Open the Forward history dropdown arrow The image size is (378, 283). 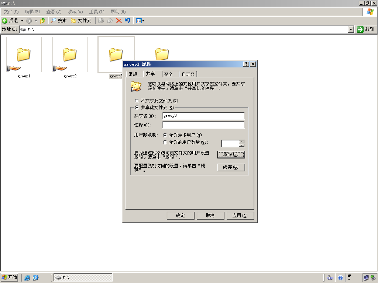[x=36, y=21]
